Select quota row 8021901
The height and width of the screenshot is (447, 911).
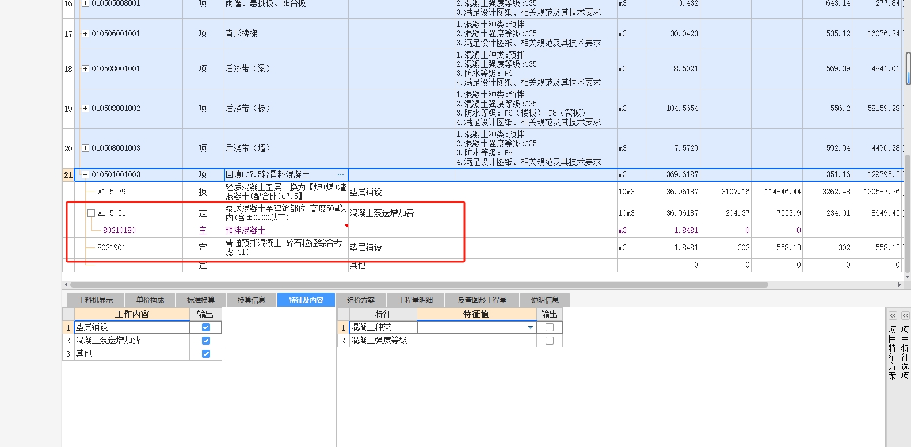[111, 248]
